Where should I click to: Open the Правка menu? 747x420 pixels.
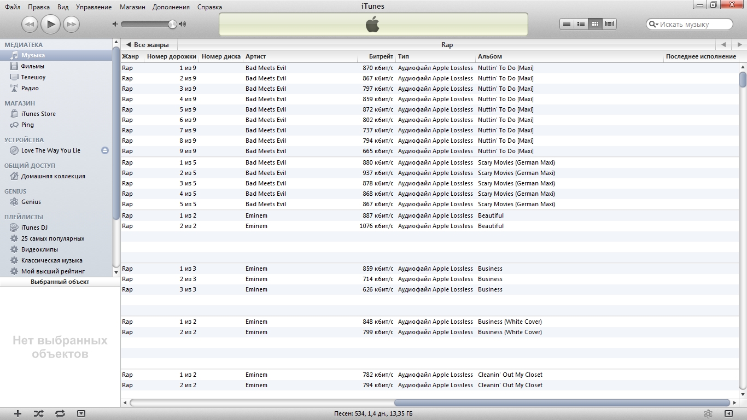(39, 7)
